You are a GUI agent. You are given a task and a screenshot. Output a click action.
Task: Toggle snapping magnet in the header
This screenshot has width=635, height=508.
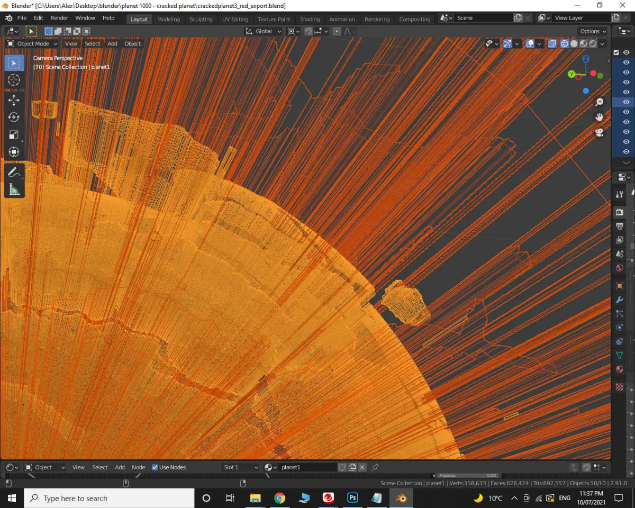(x=308, y=31)
